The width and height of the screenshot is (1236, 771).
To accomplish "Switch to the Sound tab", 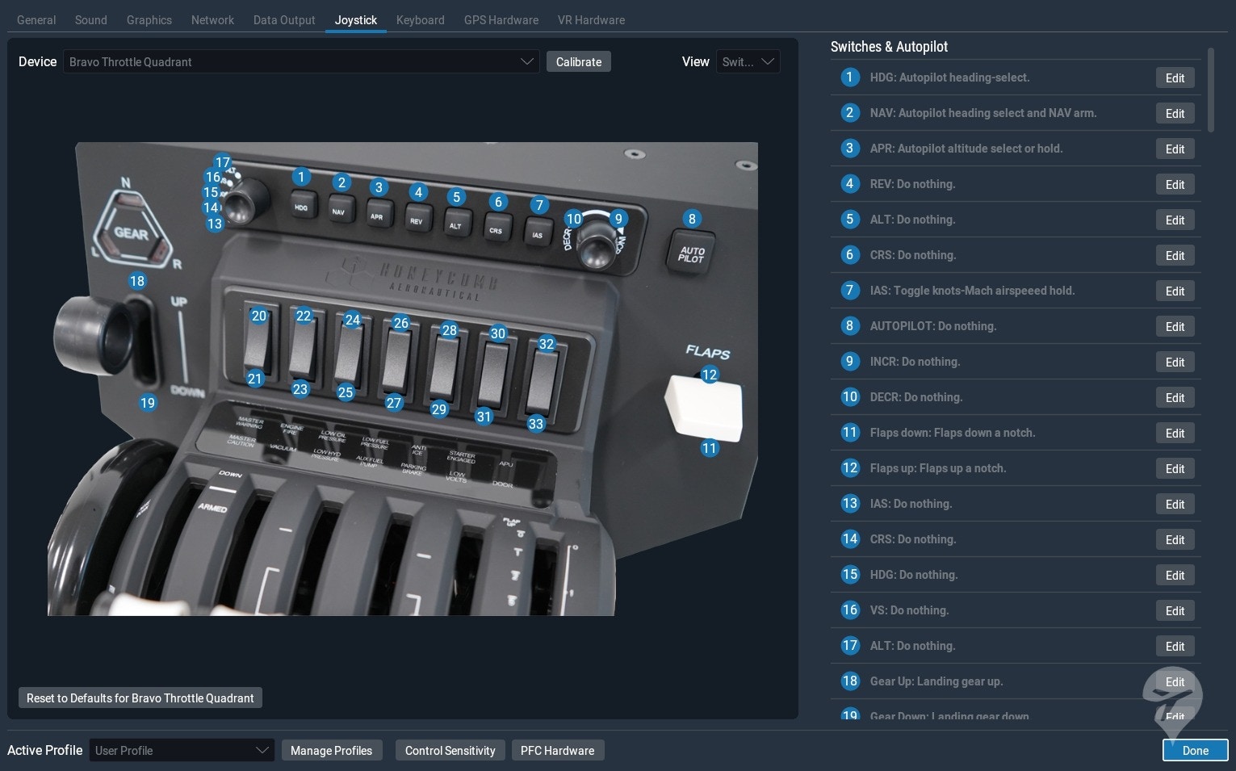I will click(x=91, y=20).
